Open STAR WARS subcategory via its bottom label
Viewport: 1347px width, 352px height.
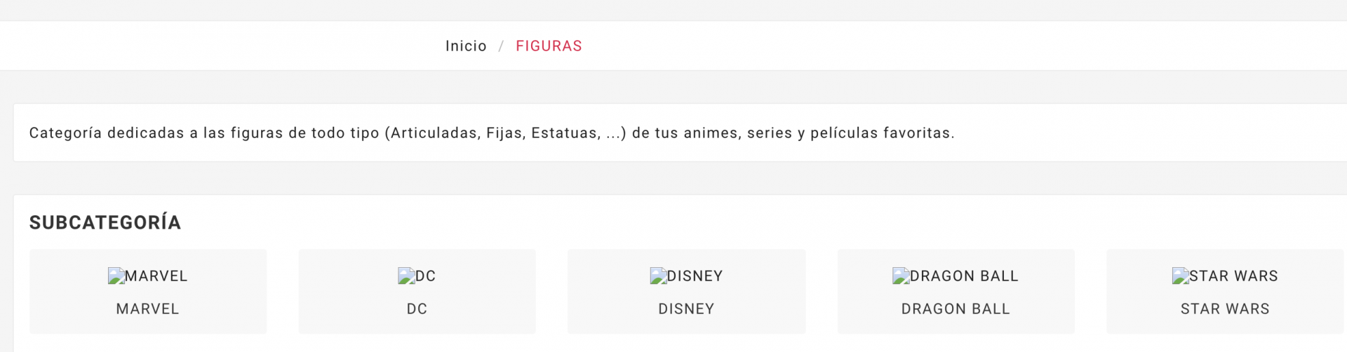coord(1225,309)
